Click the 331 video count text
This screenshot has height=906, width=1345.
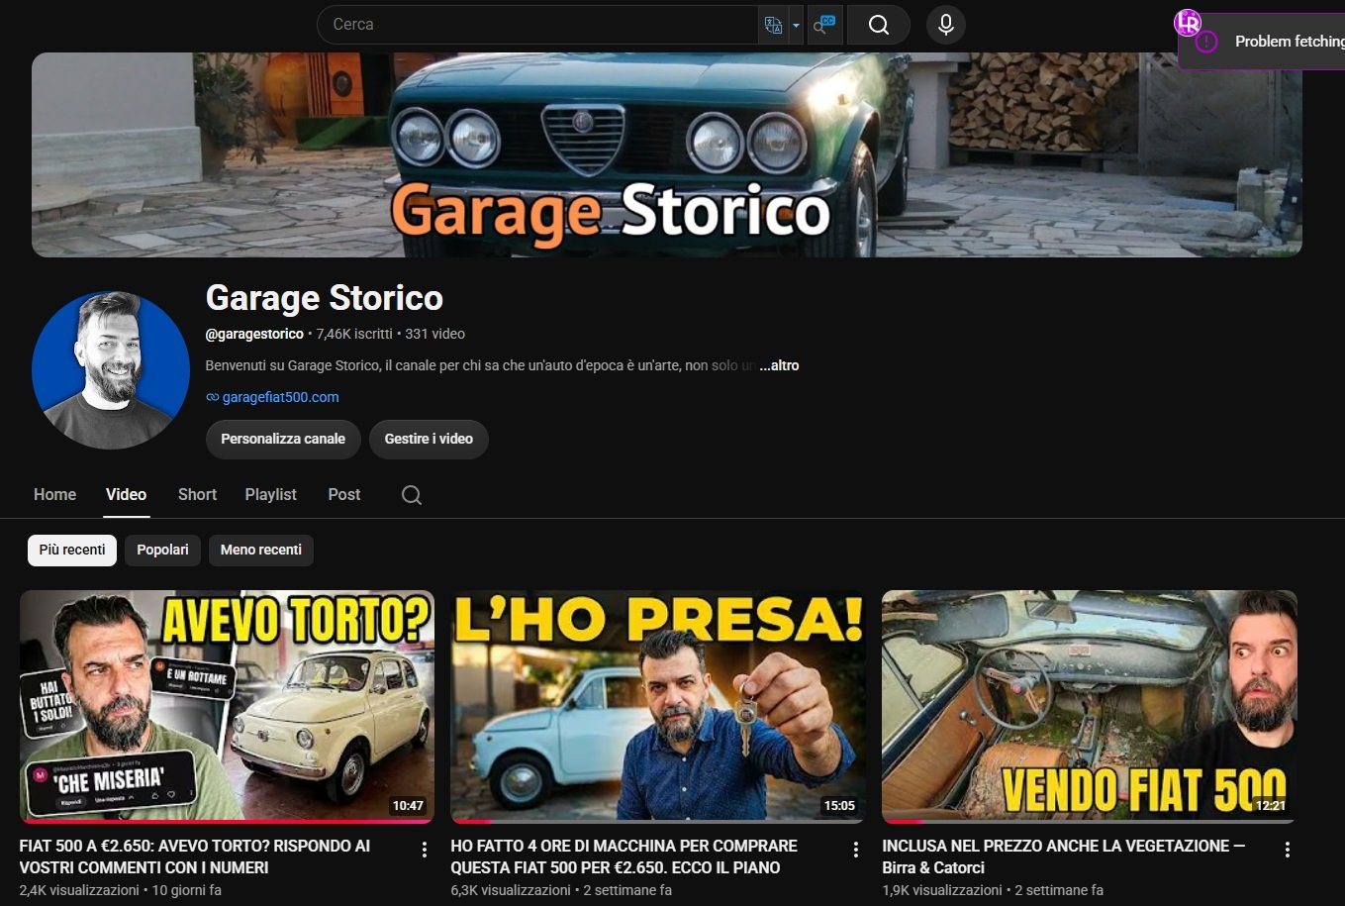pos(434,334)
